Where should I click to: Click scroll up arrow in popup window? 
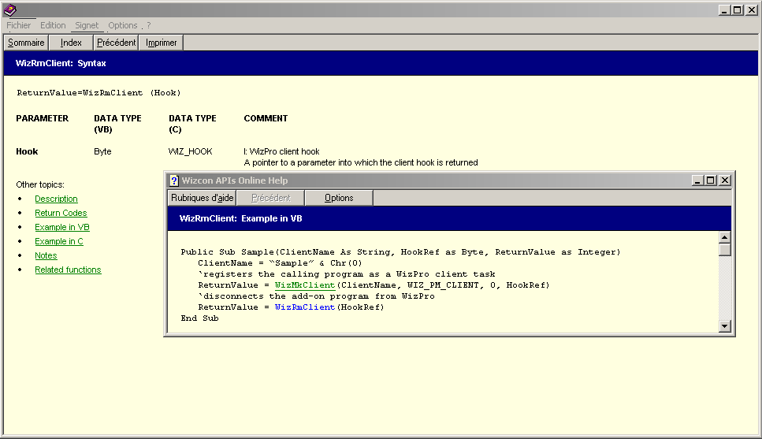[725, 237]
